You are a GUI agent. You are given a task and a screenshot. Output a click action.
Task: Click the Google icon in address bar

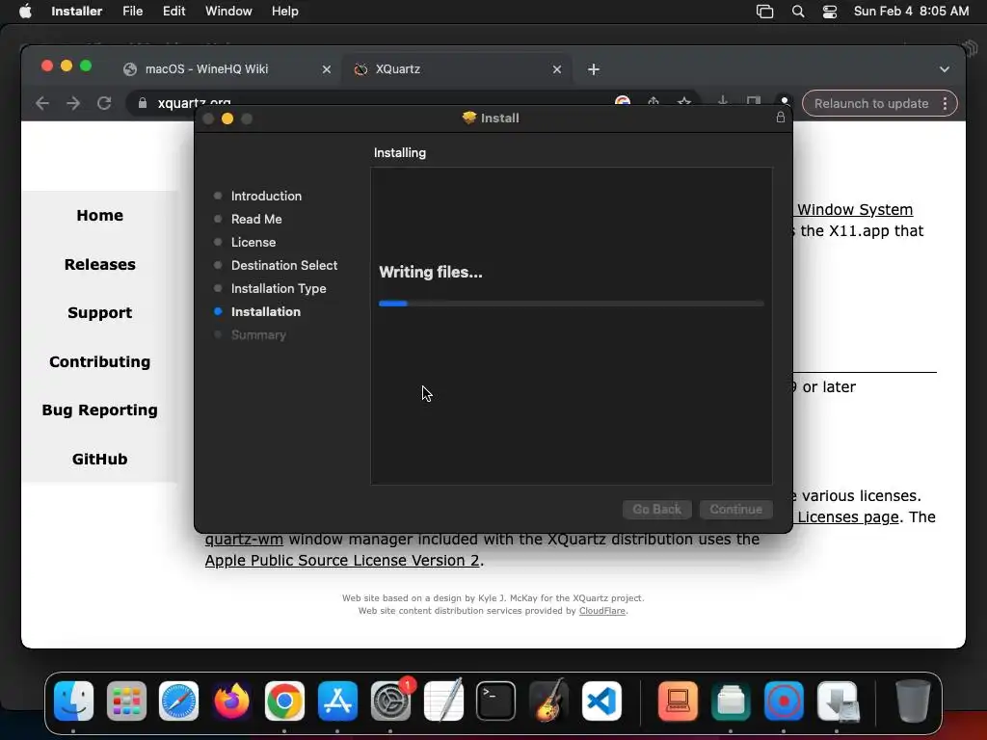click(x=623, y=100)
